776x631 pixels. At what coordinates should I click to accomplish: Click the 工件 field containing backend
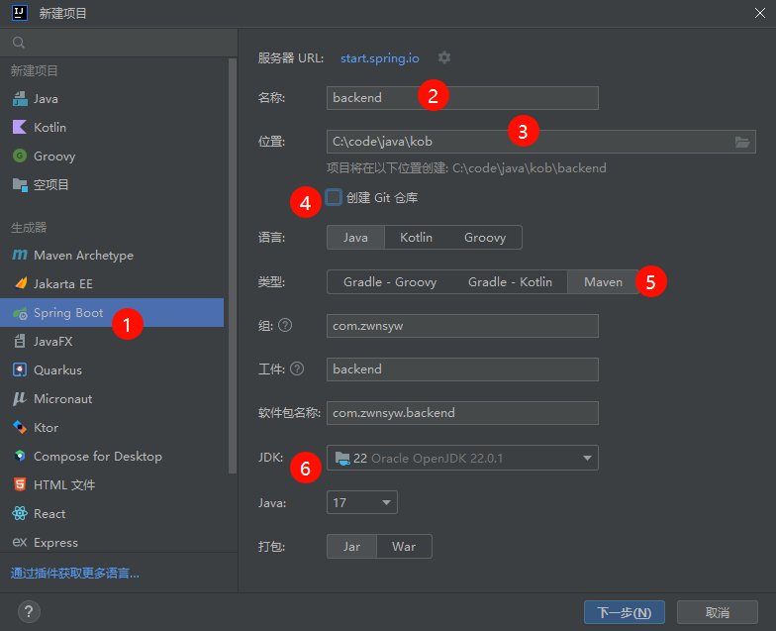[462, 368]
